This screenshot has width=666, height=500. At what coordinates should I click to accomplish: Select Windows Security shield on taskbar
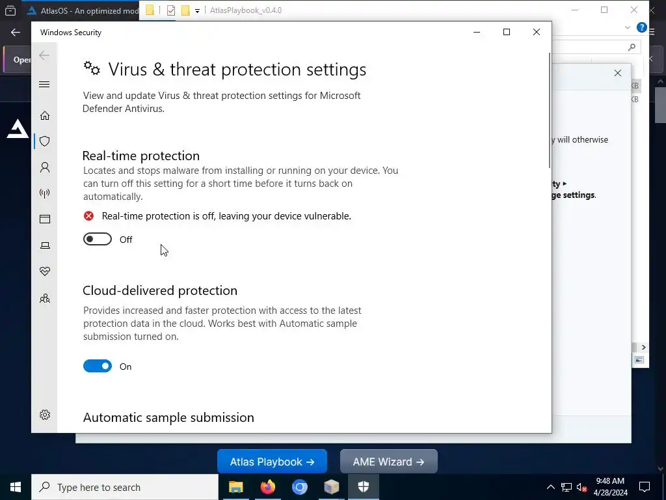click(x=363, y=487)
